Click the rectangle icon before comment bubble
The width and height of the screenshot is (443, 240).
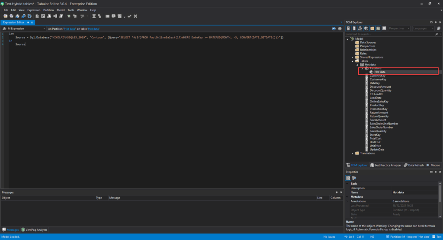pos(107,16)
